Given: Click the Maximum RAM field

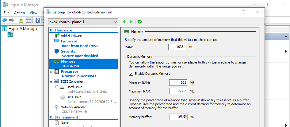Looking at the screenshot, I should tap(178, 91).
